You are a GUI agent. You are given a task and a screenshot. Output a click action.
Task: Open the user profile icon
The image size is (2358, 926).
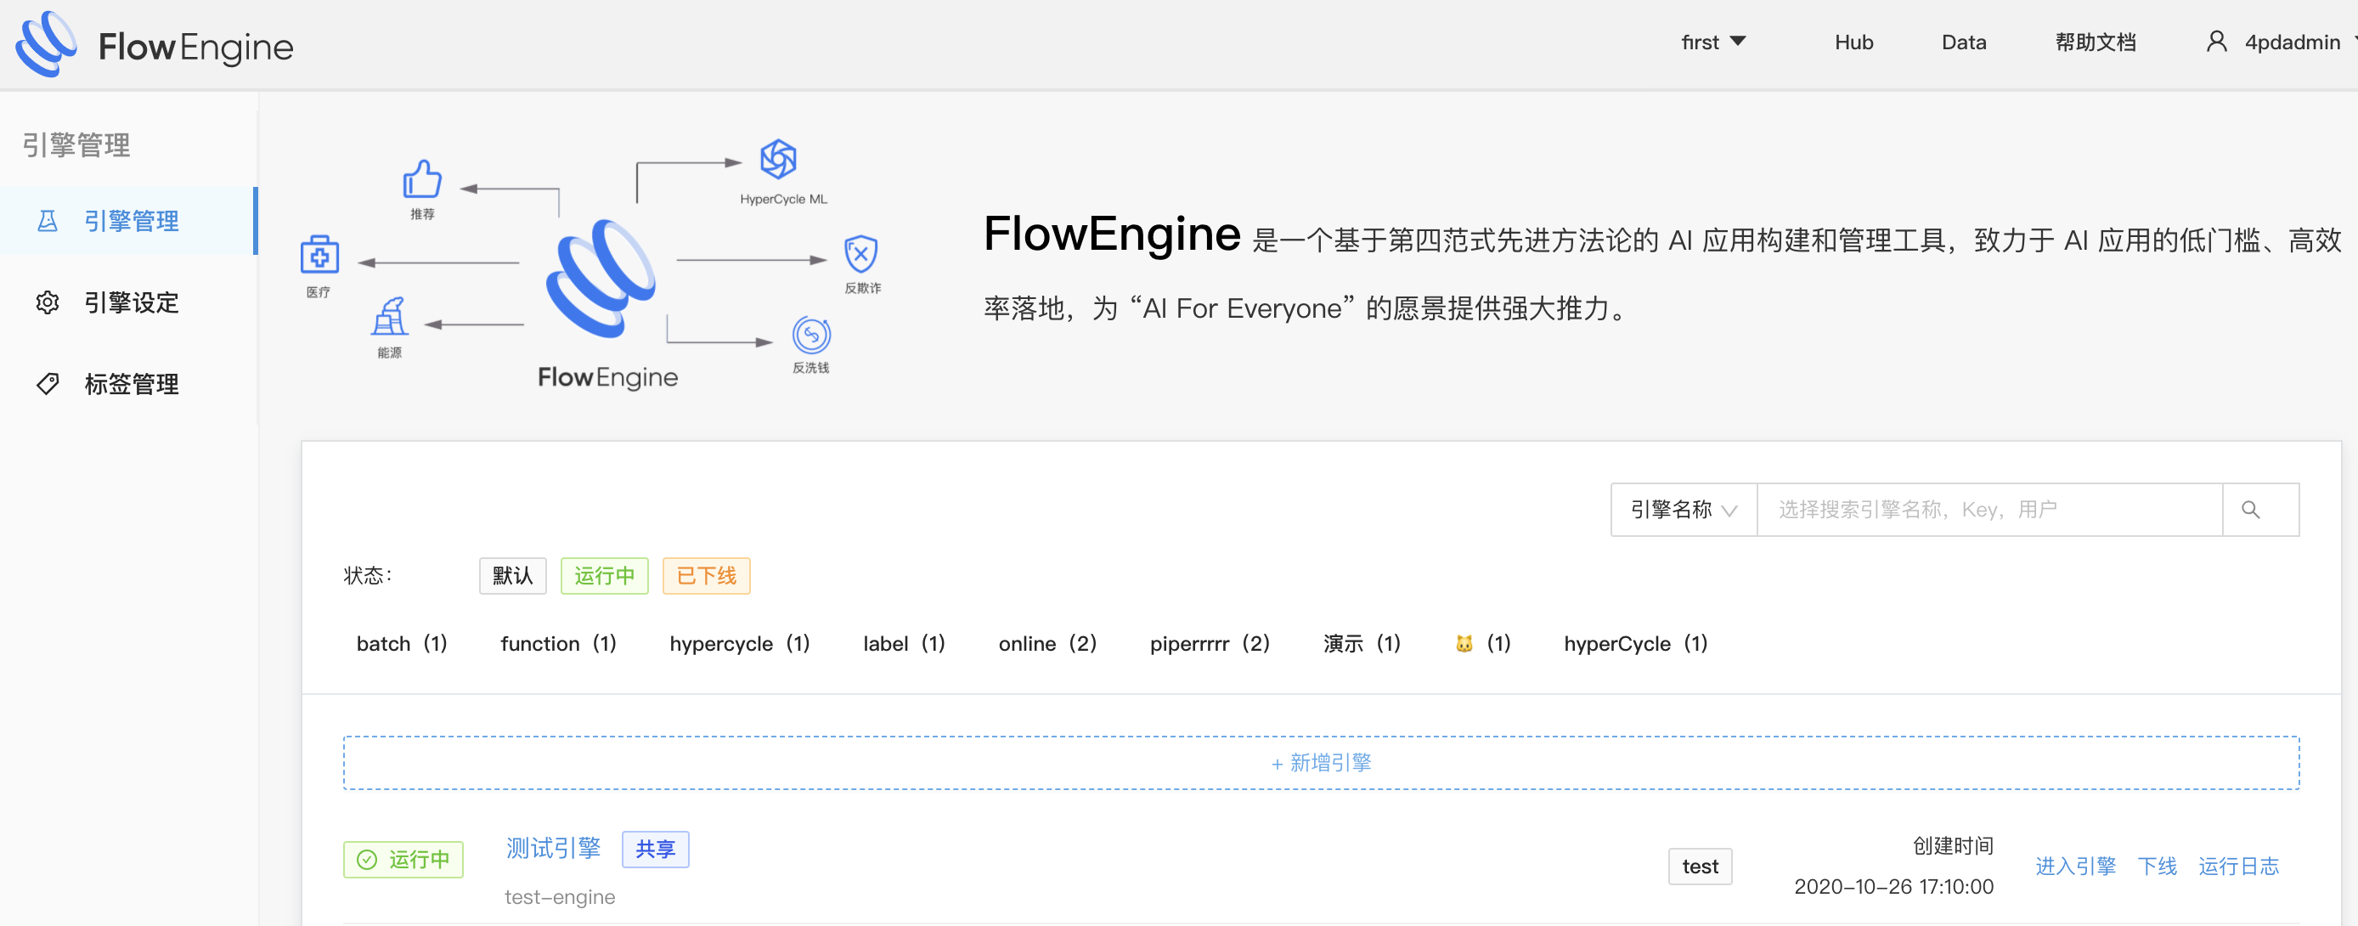(2216, 42)
